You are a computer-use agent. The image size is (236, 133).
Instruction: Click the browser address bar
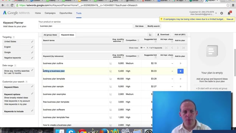coord(121,5)
